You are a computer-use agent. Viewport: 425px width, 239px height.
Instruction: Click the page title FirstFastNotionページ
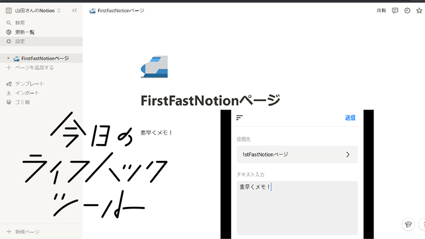point(210,101)
